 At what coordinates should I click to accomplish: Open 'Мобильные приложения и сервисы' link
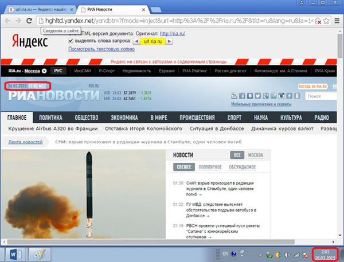pos(261,104)
